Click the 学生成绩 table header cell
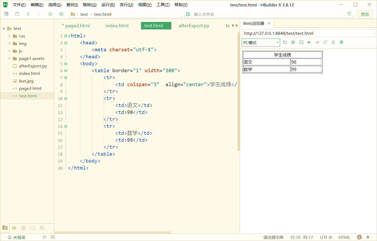Screen dimensions: 377x241 click(282, 55)
